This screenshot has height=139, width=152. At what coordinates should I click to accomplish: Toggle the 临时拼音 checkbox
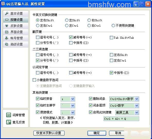(38, 98)
